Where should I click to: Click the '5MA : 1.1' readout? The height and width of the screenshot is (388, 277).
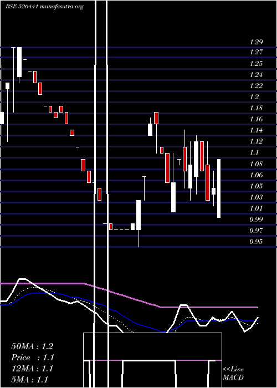click(30, 380)
